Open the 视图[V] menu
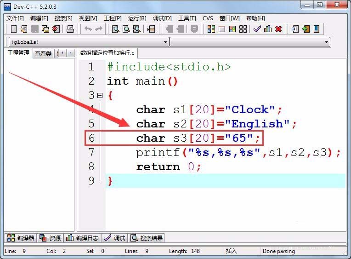 88,18
